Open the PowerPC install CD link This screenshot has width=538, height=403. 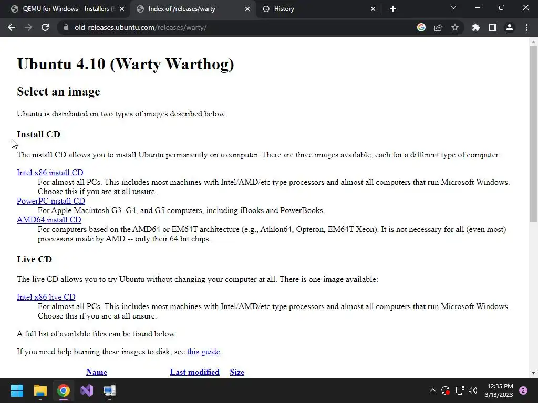point(51,201)
